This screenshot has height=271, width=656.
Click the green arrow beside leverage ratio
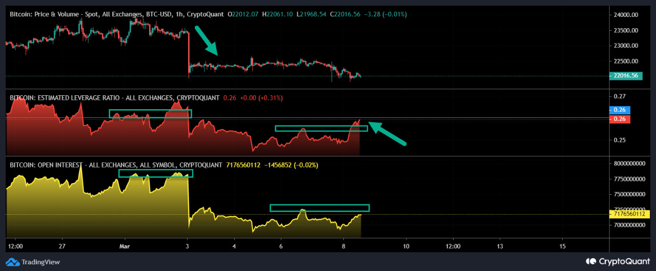(387, 134)
